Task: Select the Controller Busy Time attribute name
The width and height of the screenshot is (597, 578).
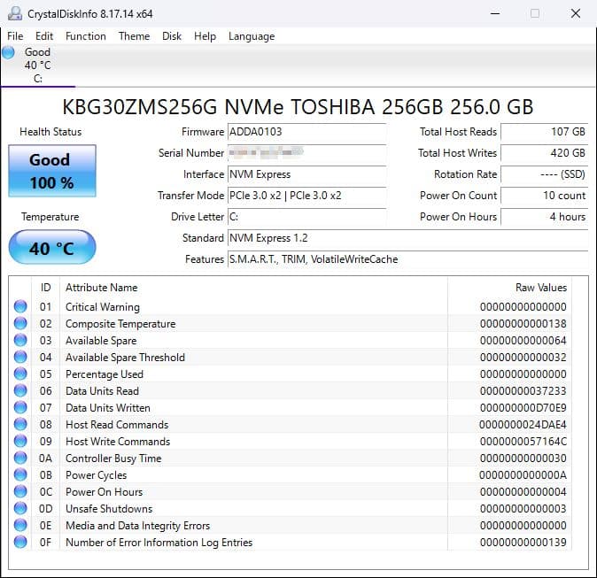Action: pyautogui.click(x=113, y=459)
